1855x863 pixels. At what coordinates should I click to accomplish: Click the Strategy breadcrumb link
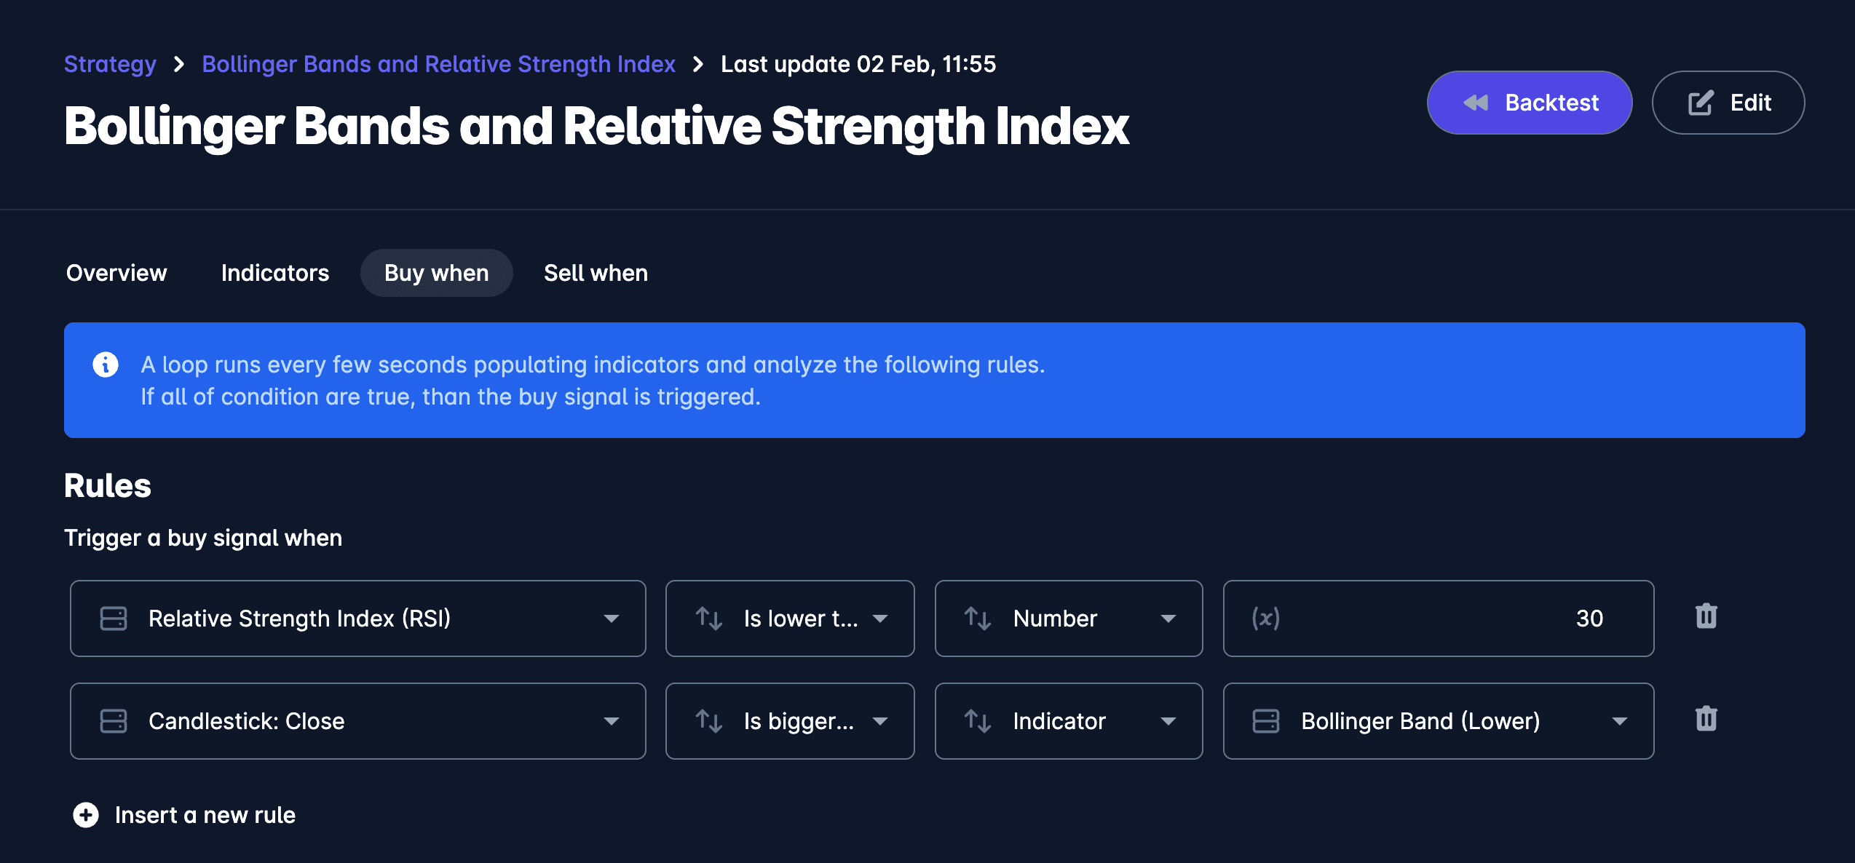coord(110,64)
